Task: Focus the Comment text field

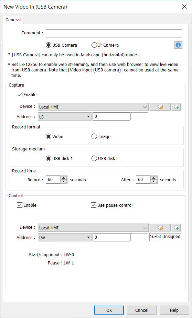Action: [x=114, y=33]
